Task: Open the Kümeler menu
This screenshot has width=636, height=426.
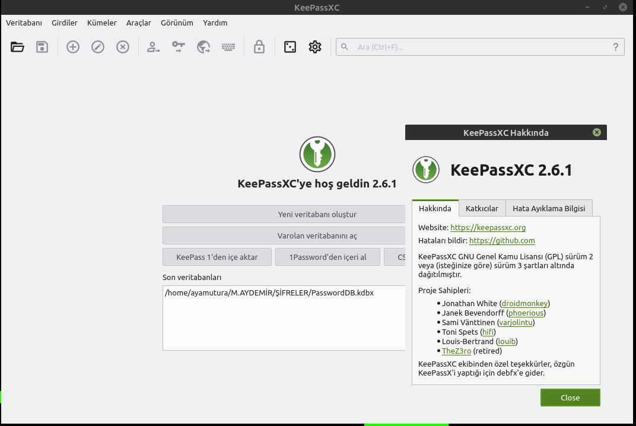Action: (102, 23)
